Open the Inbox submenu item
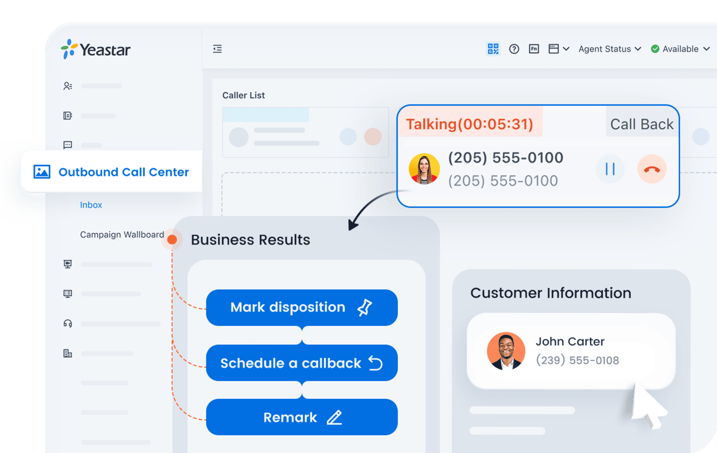717x453 pixels. click(91, 205)
